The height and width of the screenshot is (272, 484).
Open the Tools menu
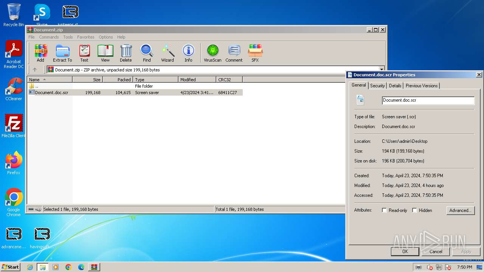pos(68,37)
